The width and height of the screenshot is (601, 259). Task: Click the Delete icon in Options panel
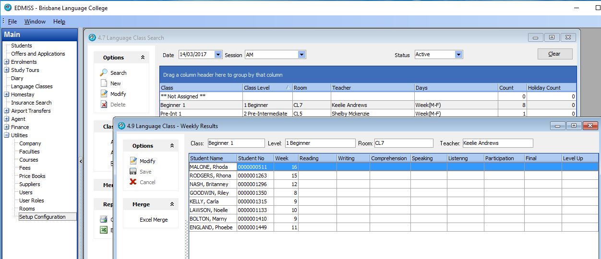pos(104,105)
